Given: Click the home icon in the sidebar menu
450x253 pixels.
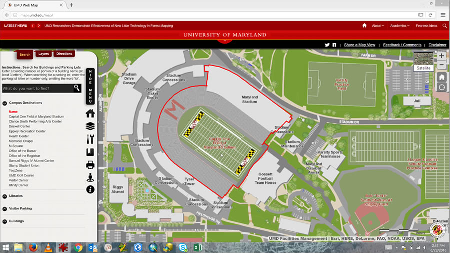Looking at the screenshot, I should [90, 113].
